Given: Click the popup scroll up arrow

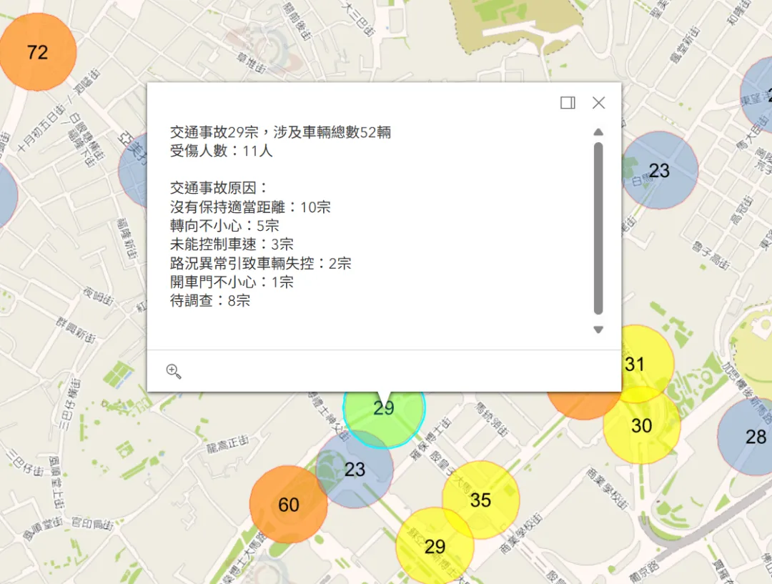Looking at the screenshot, I should (x=598, y=132).
